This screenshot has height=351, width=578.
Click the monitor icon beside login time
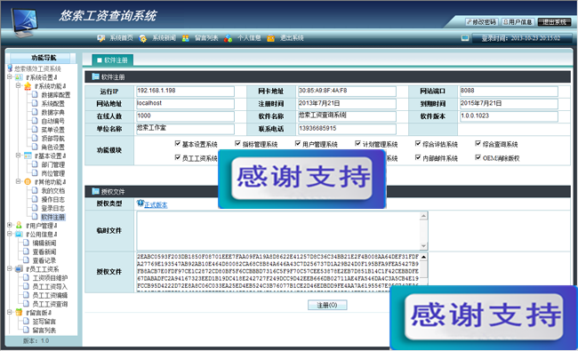coord(465,38)
